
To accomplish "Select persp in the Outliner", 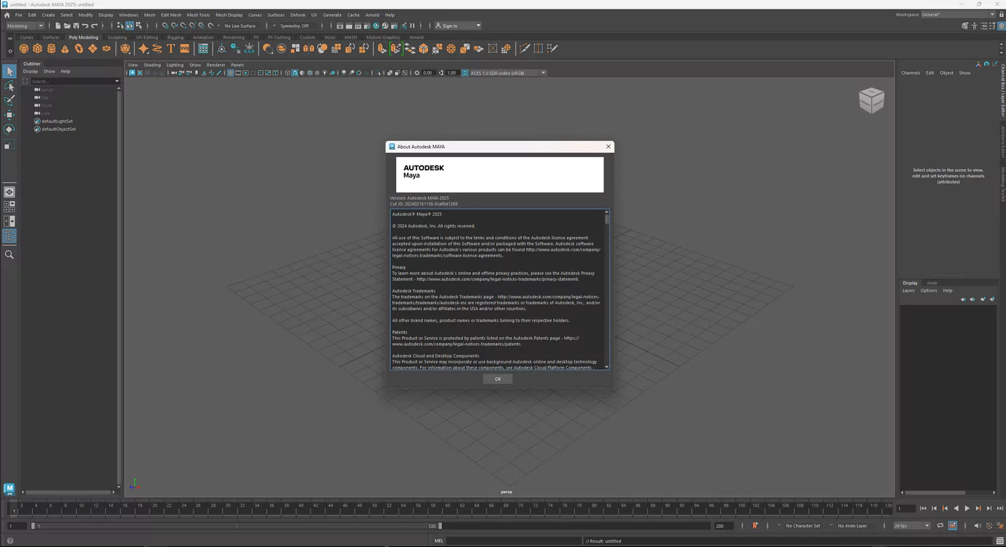I will coord(46,89).
